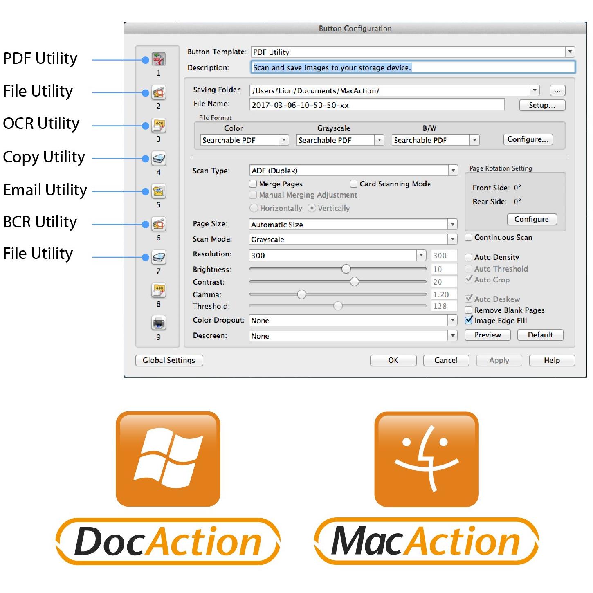This screenshot has width=593, height=593.
Task: Enable the Continuous Scan checkbox
Action: 469,238
